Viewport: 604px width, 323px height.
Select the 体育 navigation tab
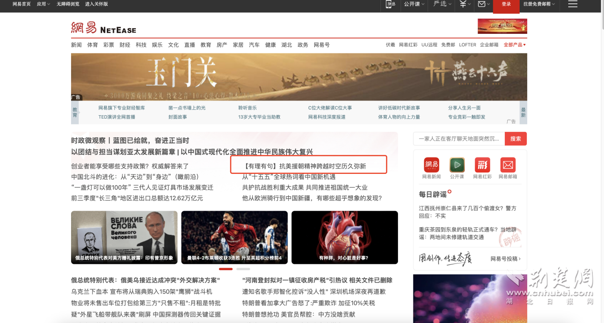click(92, 45)
